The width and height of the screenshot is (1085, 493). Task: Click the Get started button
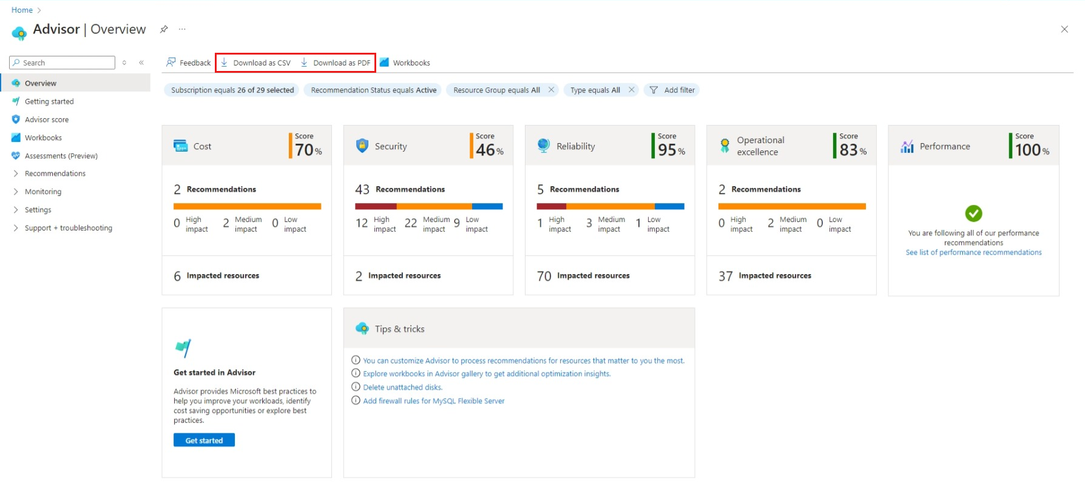pos(204,440)
